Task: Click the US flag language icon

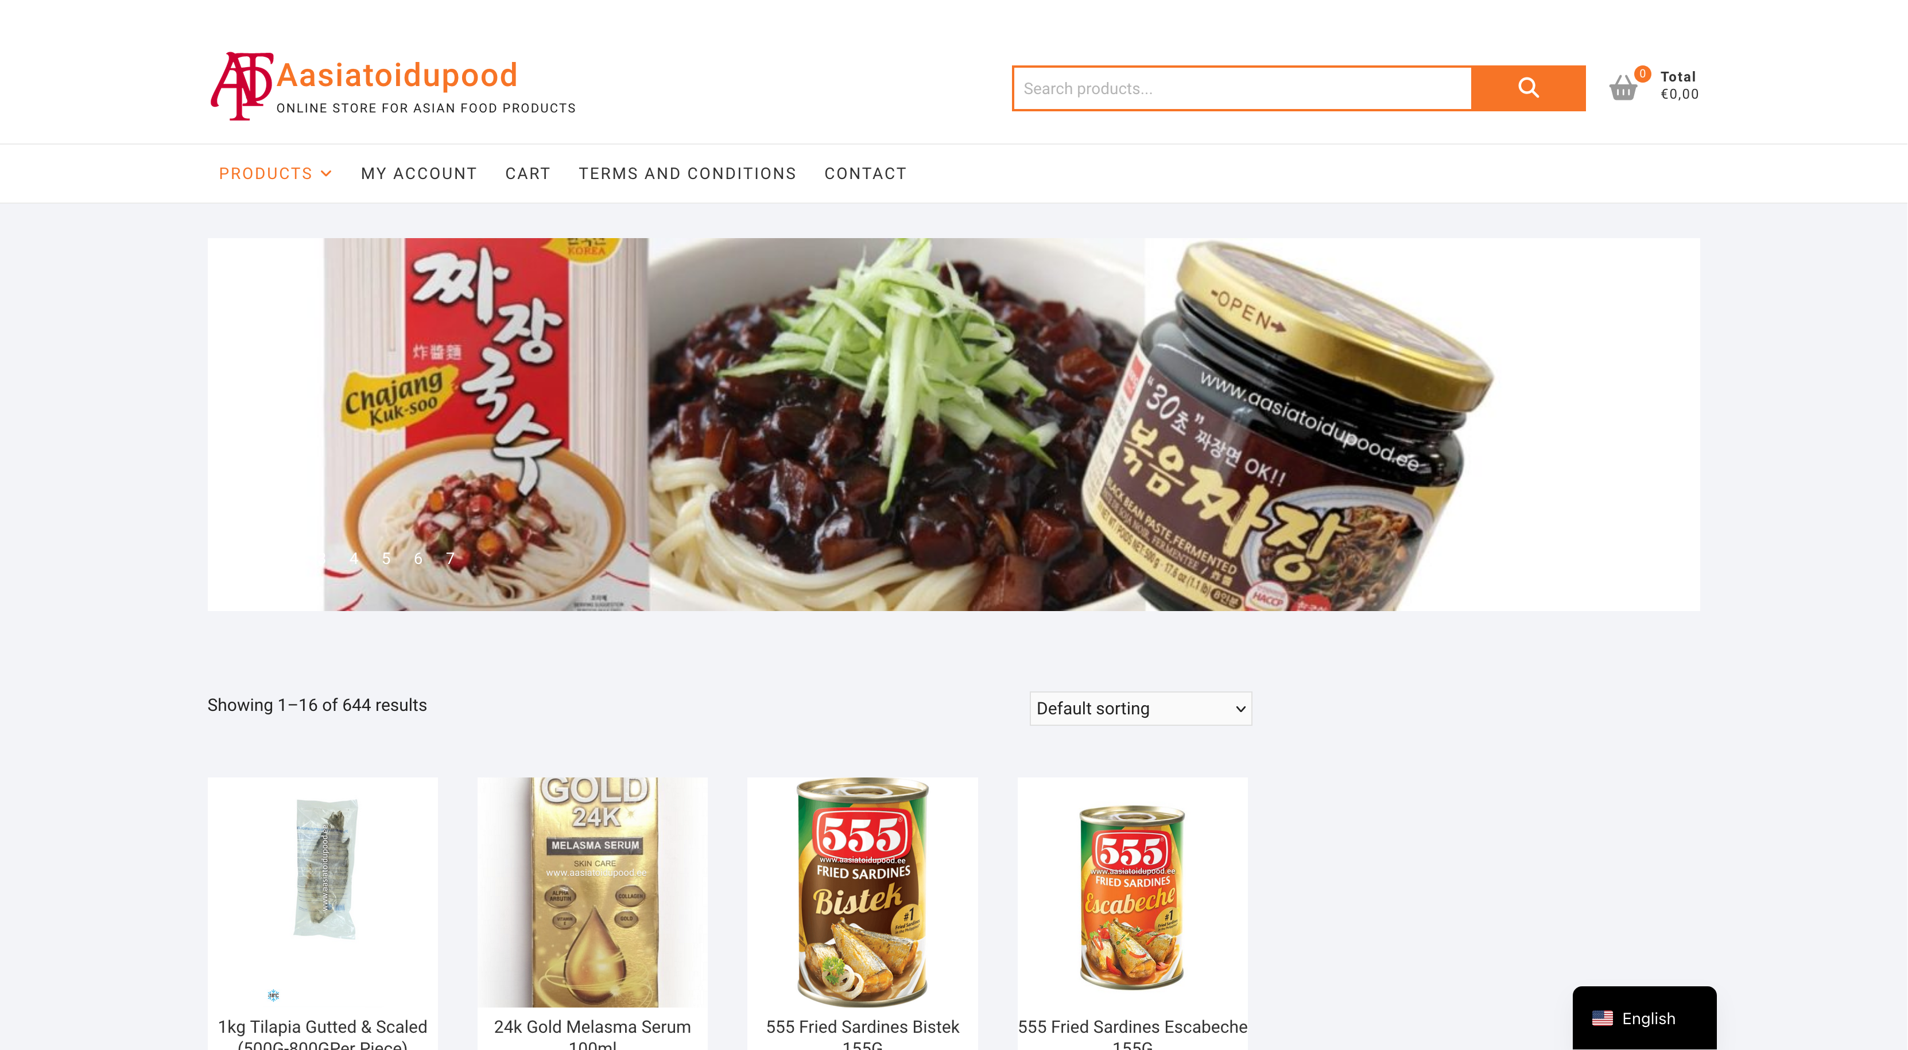Action: tap(1602, 1018)
